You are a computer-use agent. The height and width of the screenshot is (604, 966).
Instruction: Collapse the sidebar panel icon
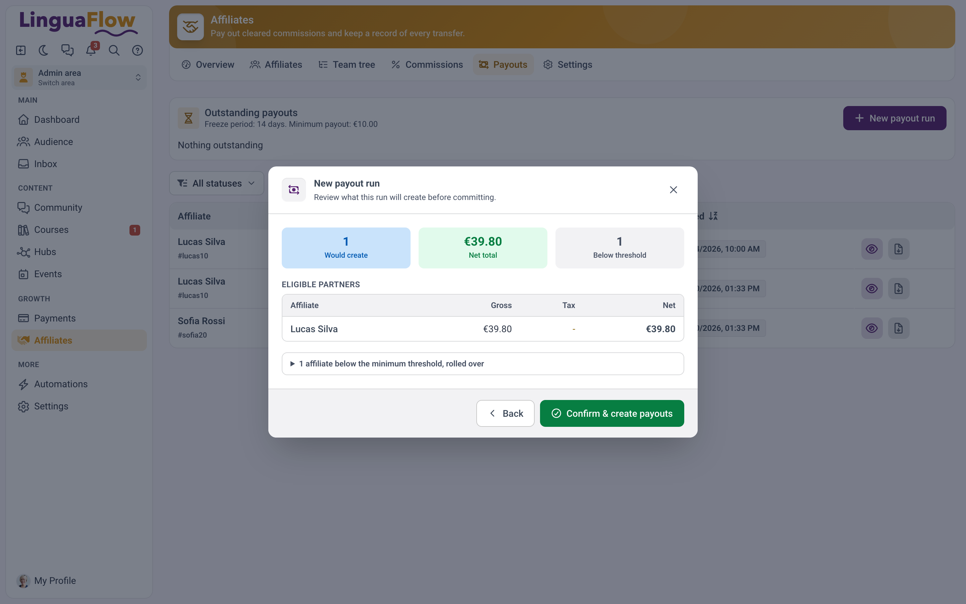click(21, 50)
